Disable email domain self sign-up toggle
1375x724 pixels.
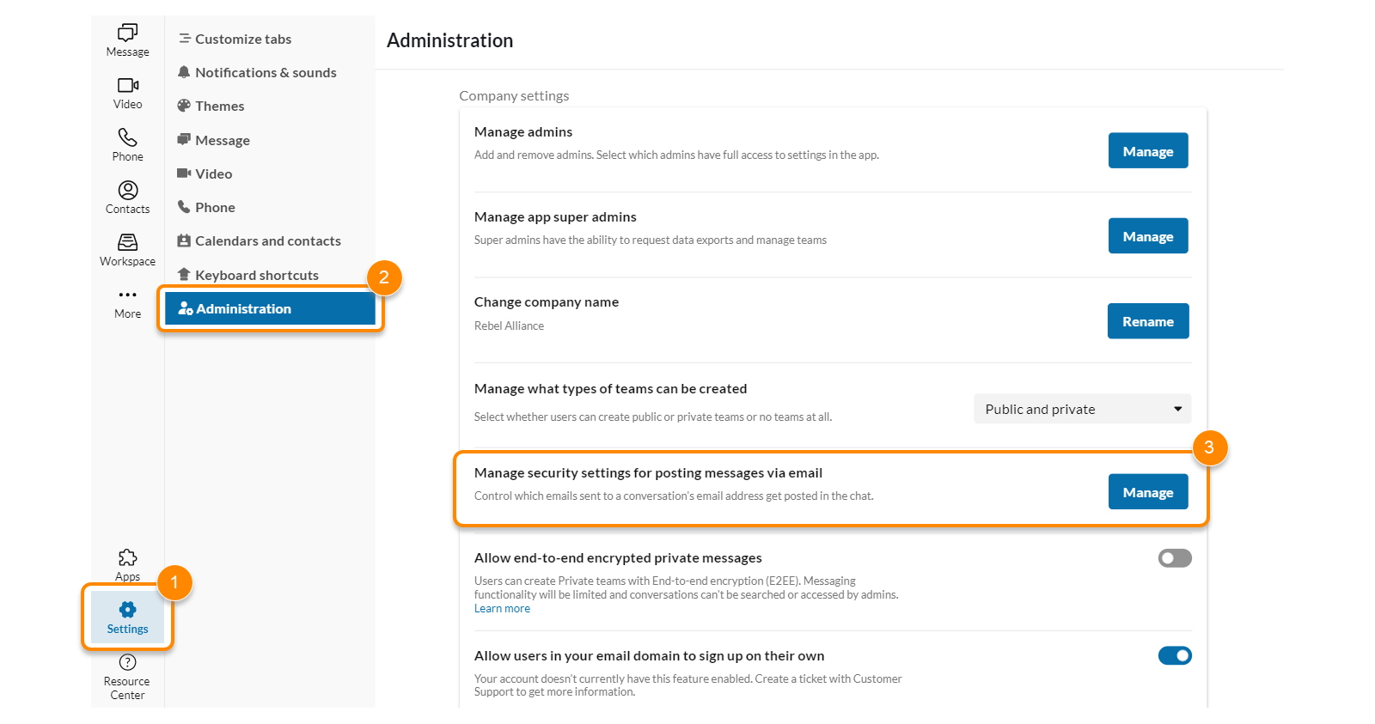tap(1174, 656)
